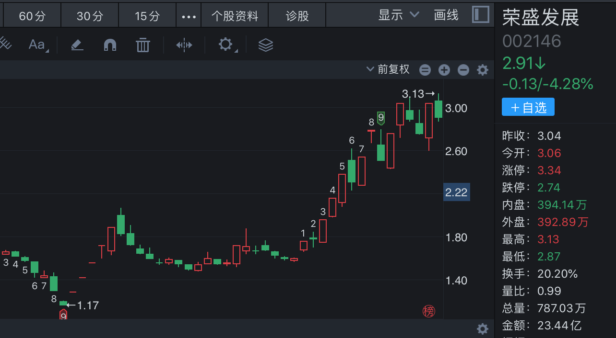Click the red 9 signal marker at bottom

point(63,315)
